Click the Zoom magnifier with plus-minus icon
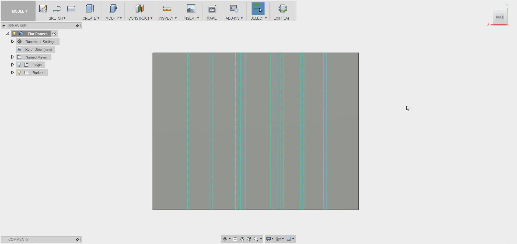The width and height of the screenshot is (517, 244). 249,239
